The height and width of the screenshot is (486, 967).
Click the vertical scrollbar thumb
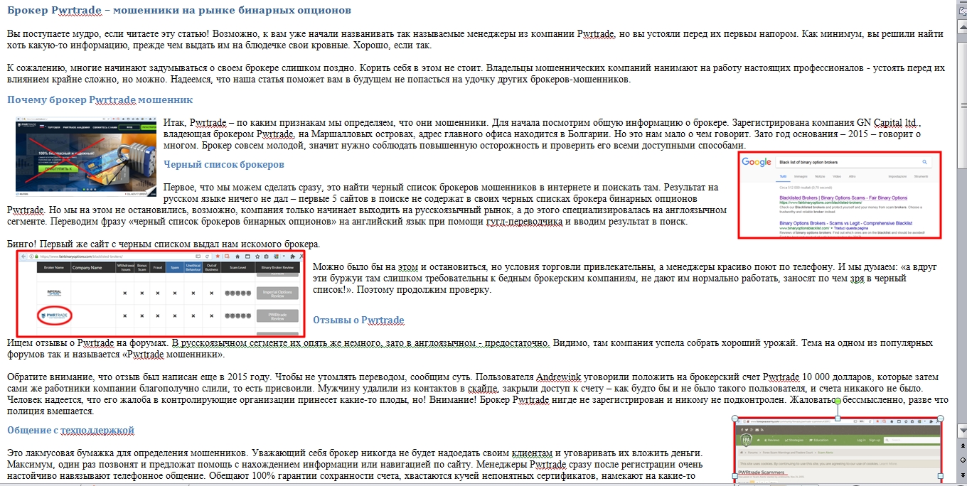(961, 105)
